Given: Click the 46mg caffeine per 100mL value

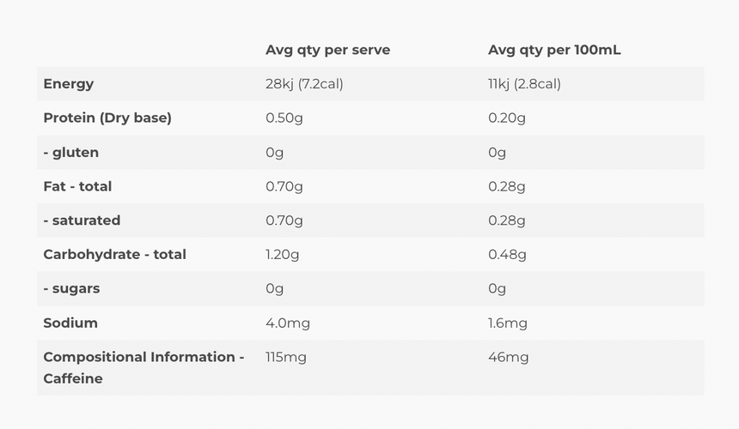Looking at the screenshot, I should (x=509, y=358).
